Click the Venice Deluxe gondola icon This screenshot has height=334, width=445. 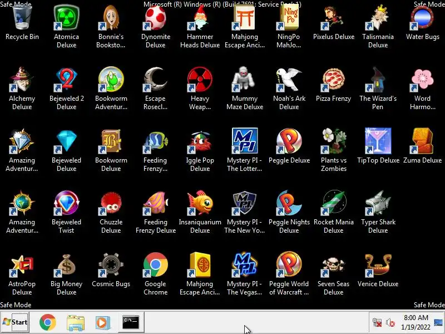378,265
